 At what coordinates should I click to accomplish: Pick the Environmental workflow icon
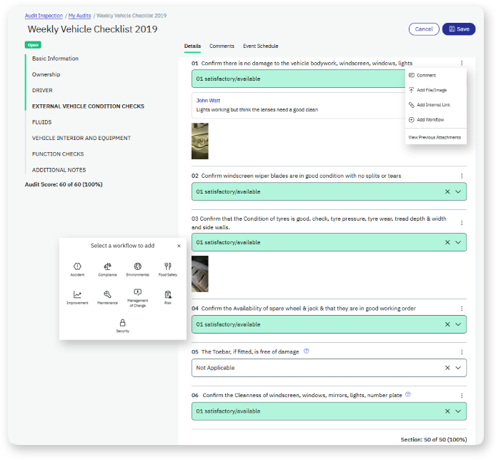tap(137, 266)
